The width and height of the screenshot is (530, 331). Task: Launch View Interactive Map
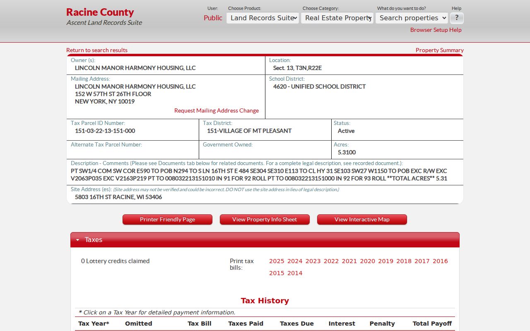[362, 219]
